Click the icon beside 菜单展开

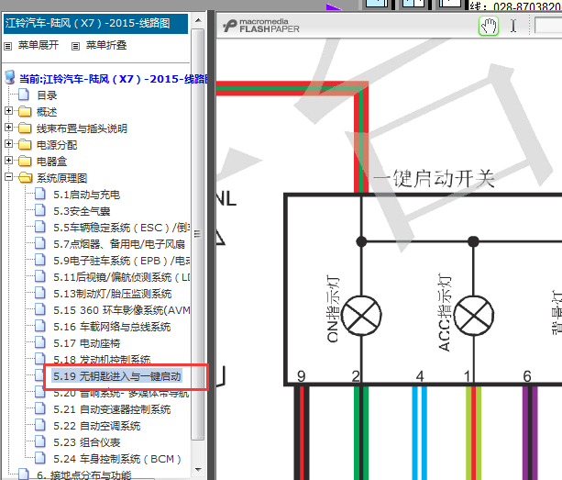8,46
